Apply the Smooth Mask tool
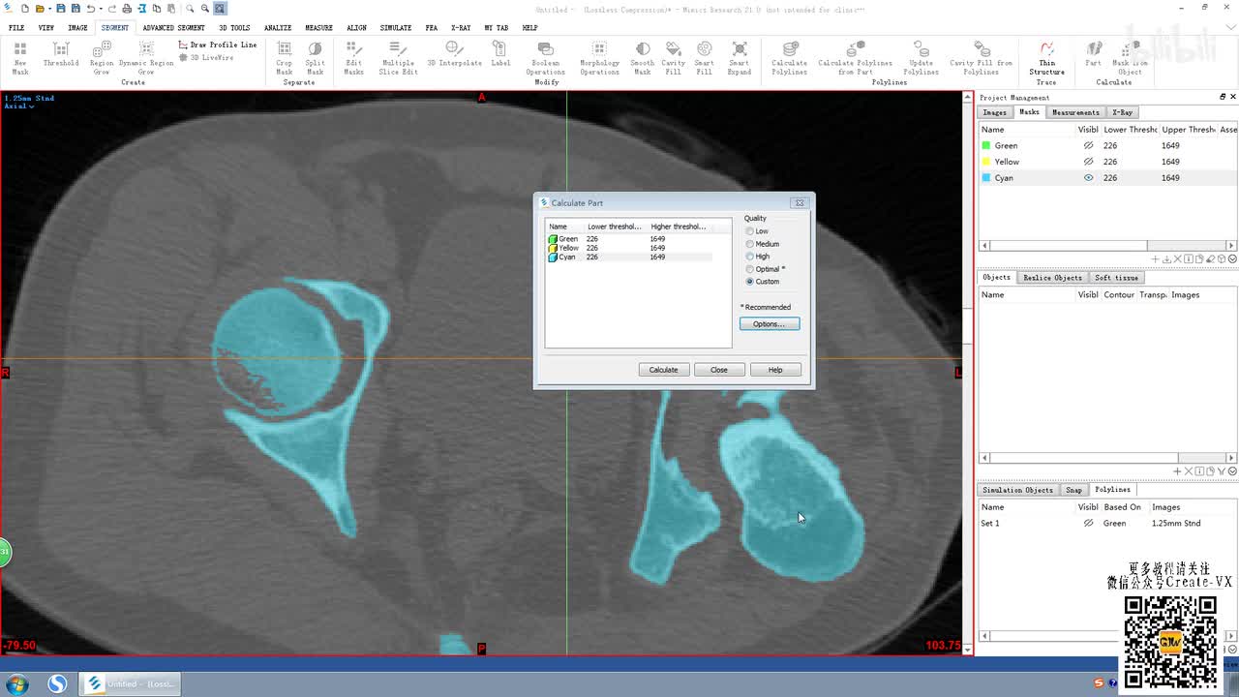Viewport: 1239px width, 697px height. [643, 58]
